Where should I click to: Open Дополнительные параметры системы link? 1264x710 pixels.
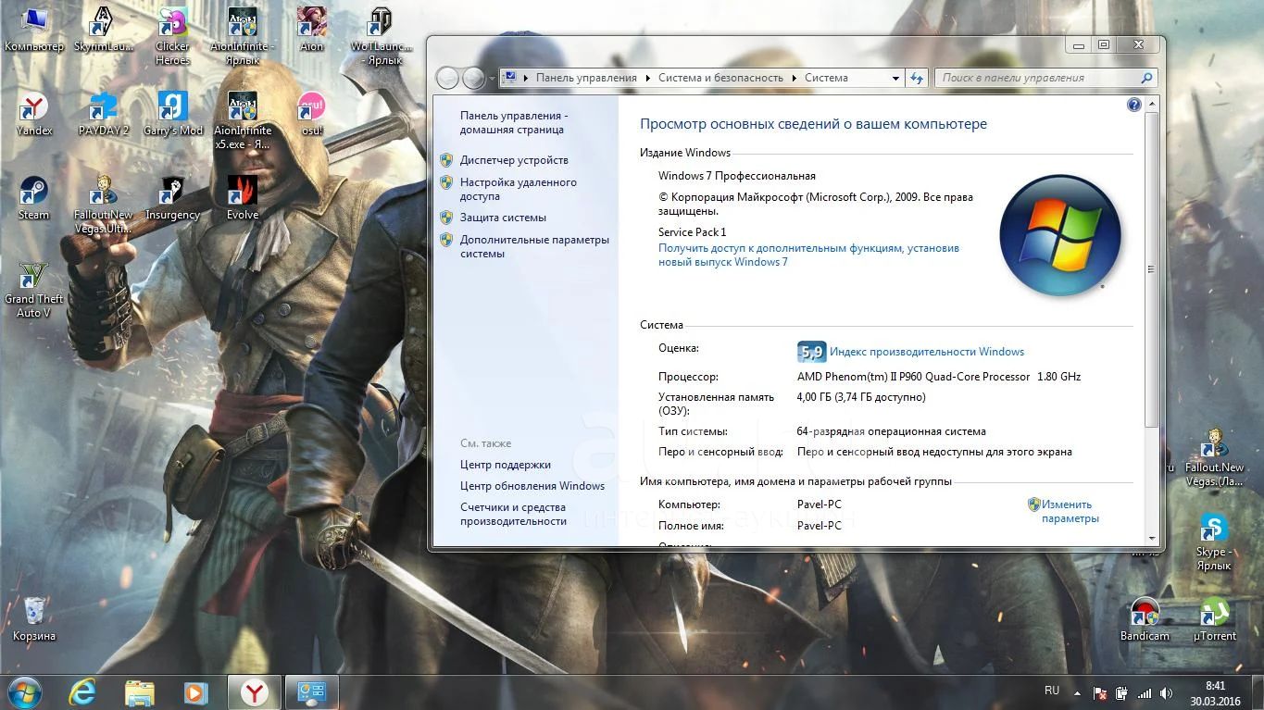(x=534, y=246)
